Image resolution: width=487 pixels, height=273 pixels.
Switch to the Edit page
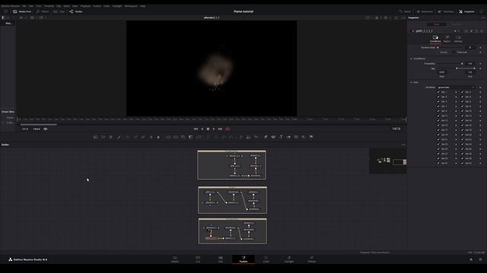(221, 259)
